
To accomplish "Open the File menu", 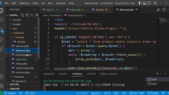I will point(6,3).
